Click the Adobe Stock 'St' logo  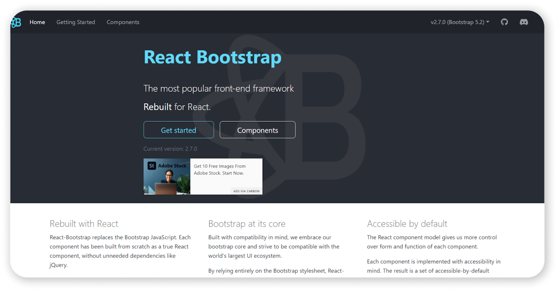click(x=152, y=166)
